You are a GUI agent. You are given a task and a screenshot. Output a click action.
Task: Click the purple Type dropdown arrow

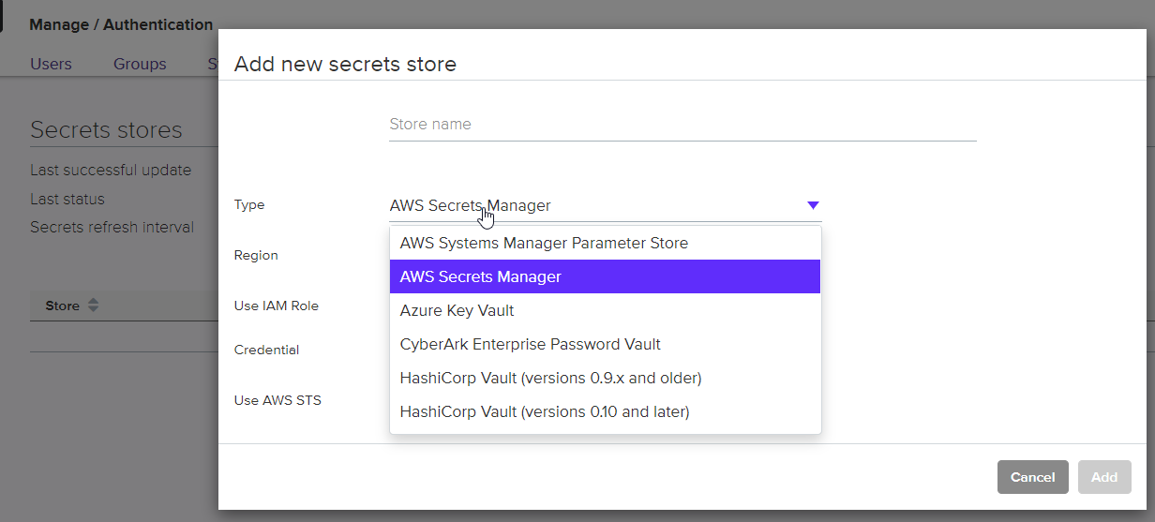(x=813, y=205)
